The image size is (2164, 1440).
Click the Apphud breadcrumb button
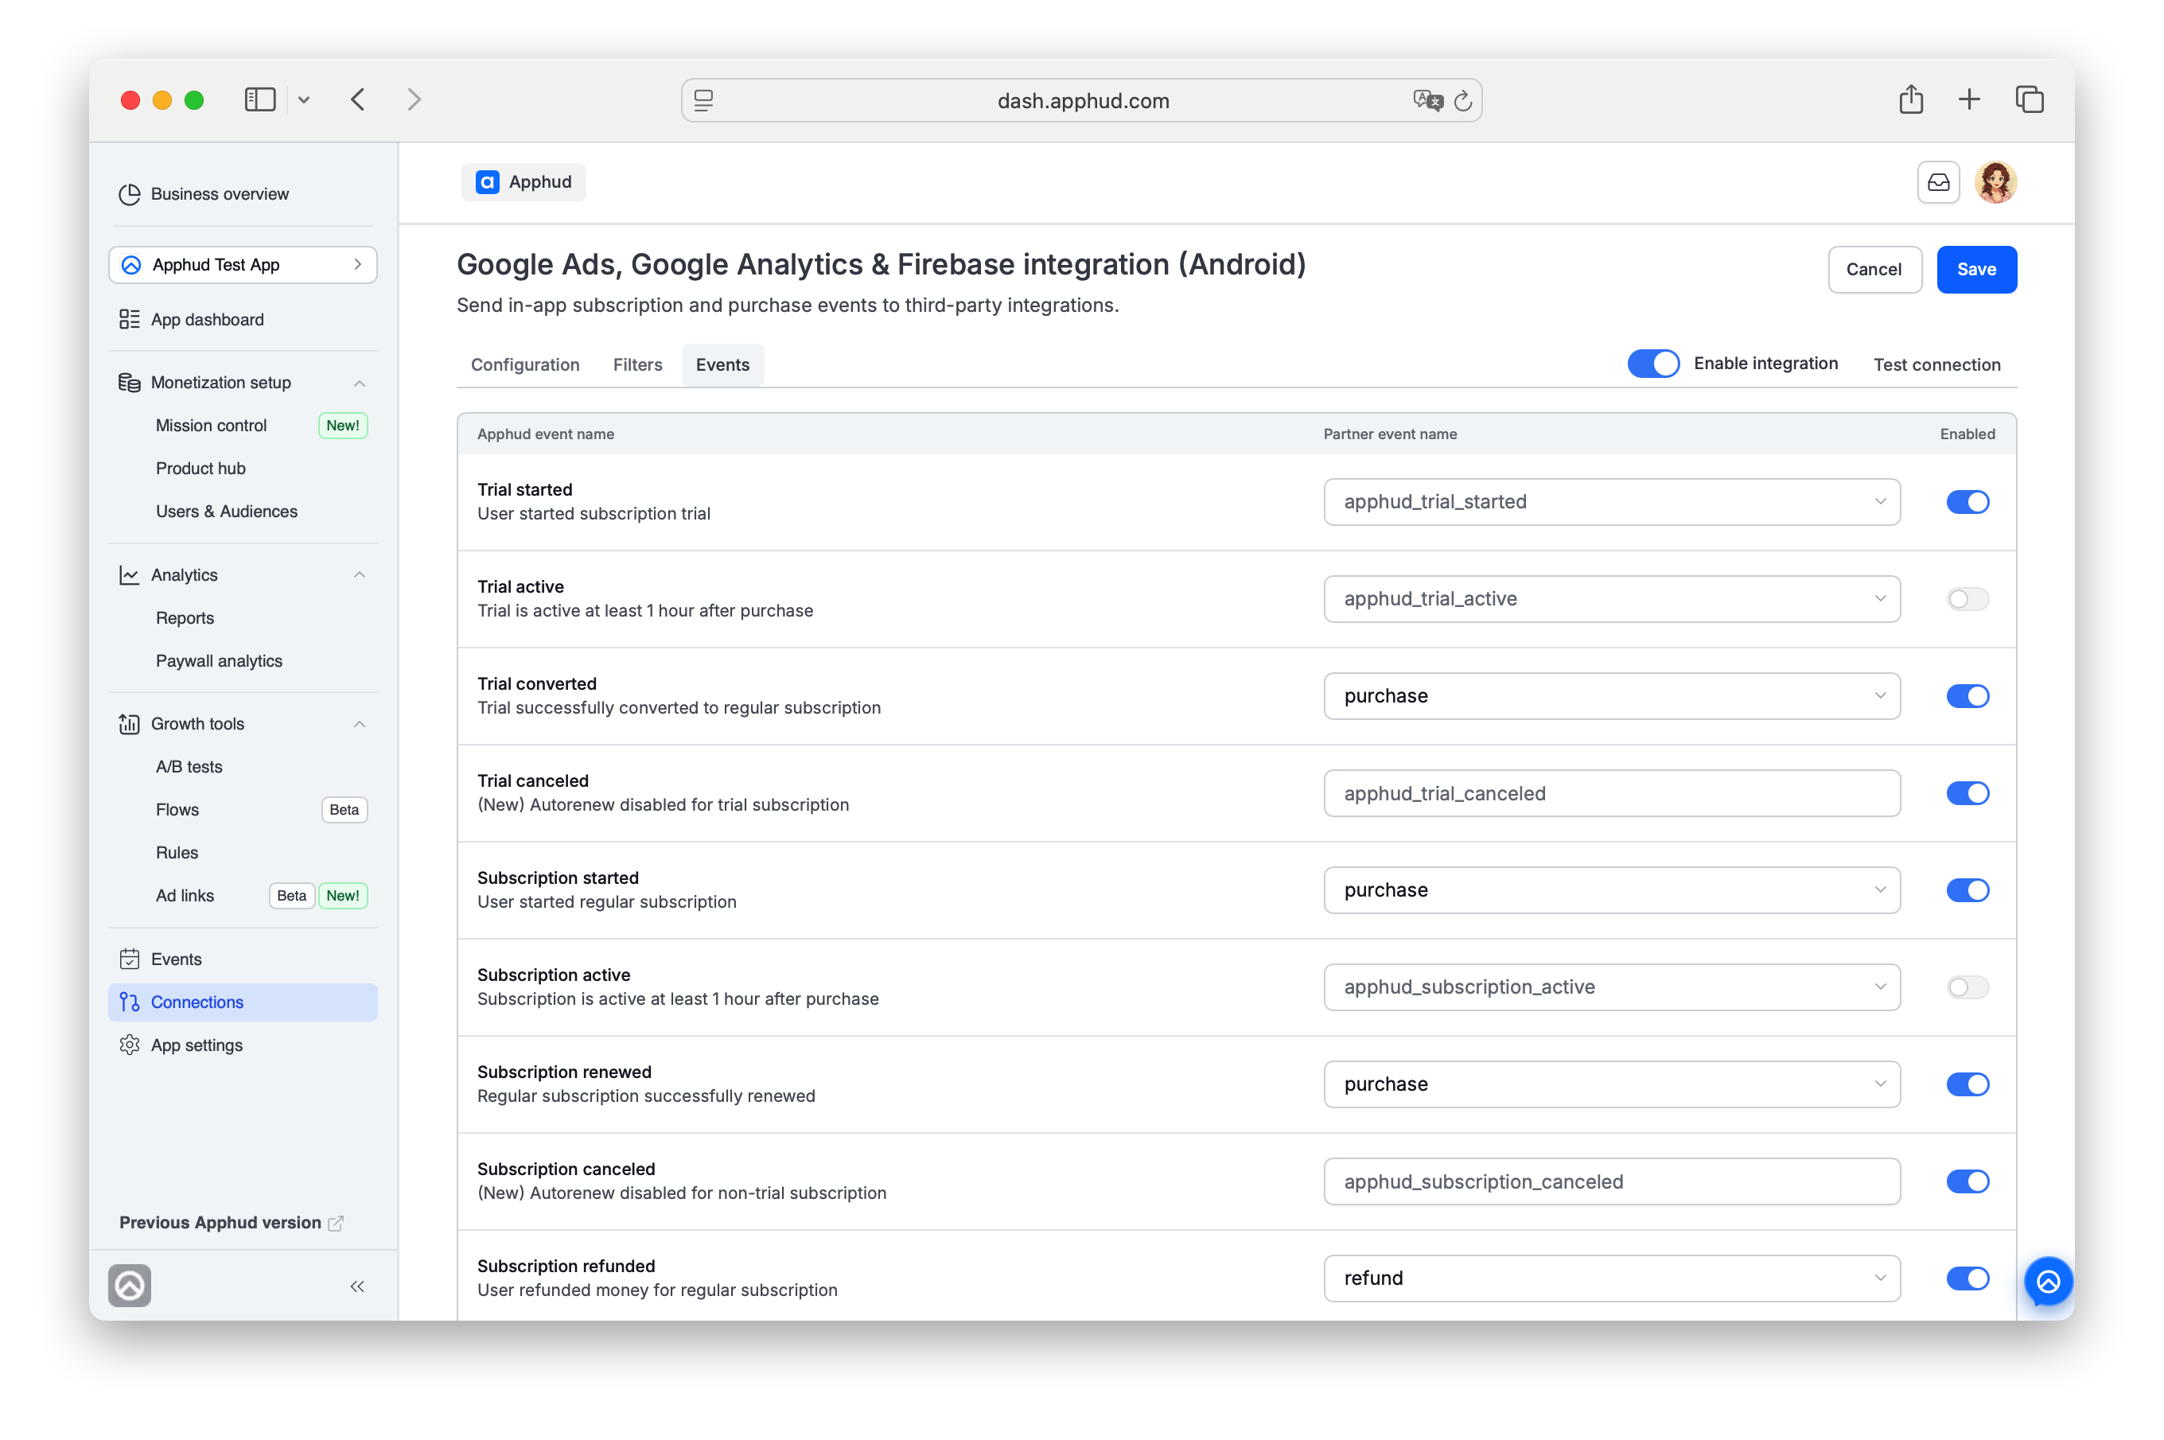point(523,182)
